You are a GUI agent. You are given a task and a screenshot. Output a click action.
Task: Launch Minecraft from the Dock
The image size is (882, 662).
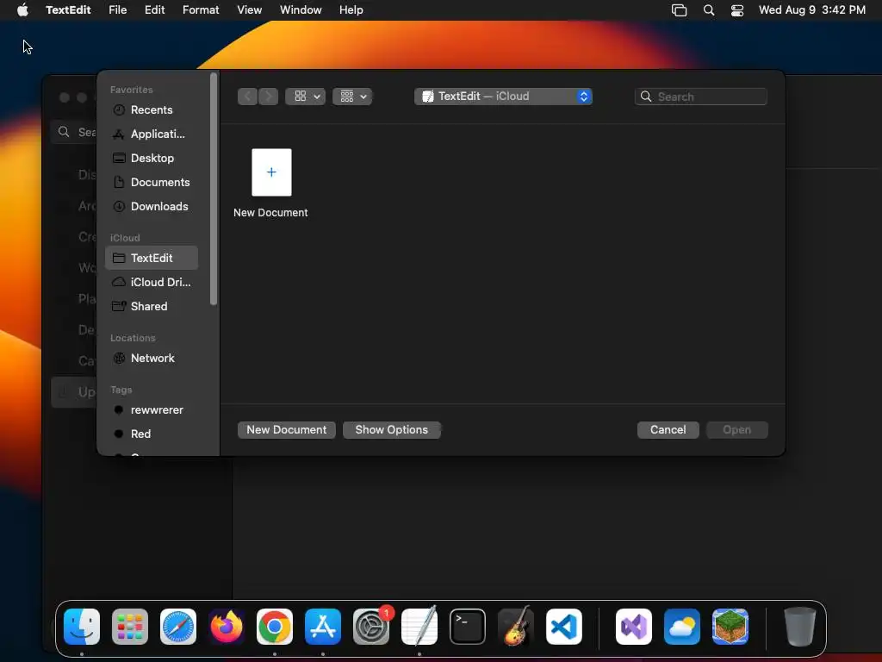pyautogui.click(x=730, y=627)
